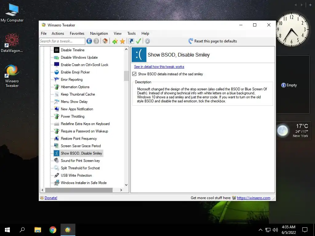Open the DataWagon desktop shortcut
The height and width of the screenshot is (236, 315).
[12, 43]
